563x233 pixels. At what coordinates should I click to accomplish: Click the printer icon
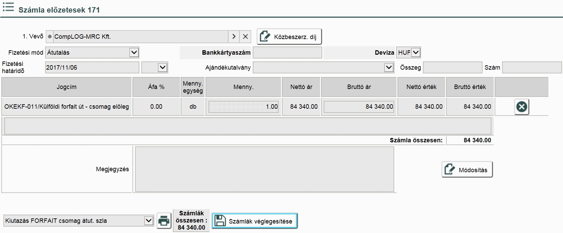pyautogui.click(x=164, y=221)
